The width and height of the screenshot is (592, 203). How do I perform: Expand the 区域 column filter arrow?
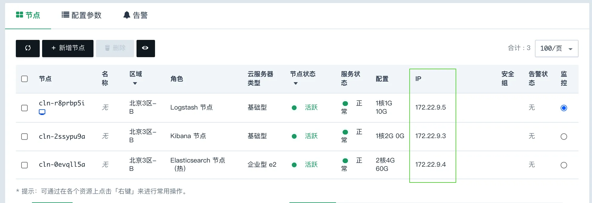pos(135,83)
